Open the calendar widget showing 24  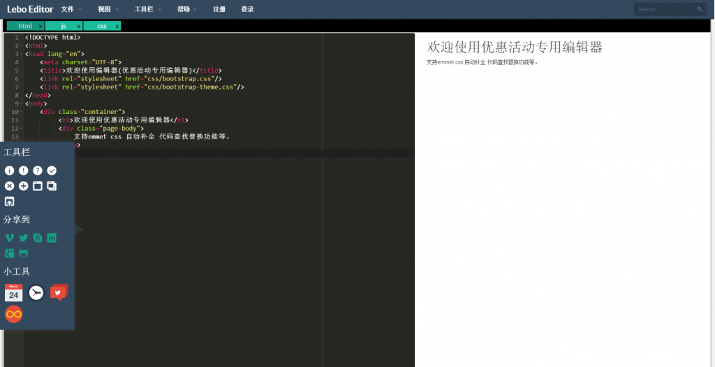[x=13, y=293]
